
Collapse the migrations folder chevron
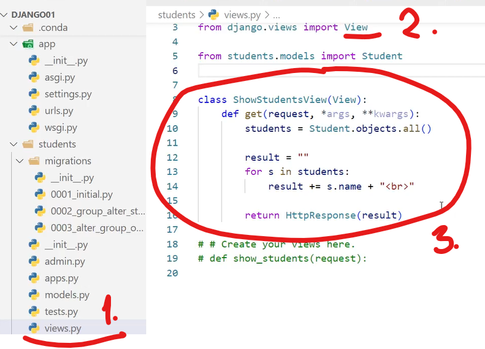(x=20, y=161)
